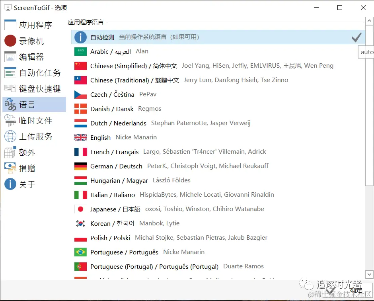This screenshot has height=301, width=374.
Task: Click the automated tasks list icon
Action: tap(10, 72)
